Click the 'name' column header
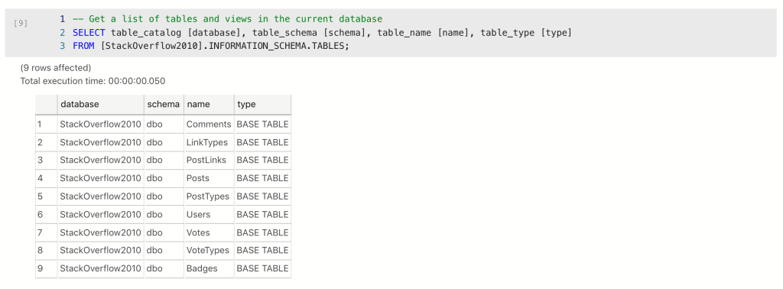The image size is (783, 289). point(209,104)
